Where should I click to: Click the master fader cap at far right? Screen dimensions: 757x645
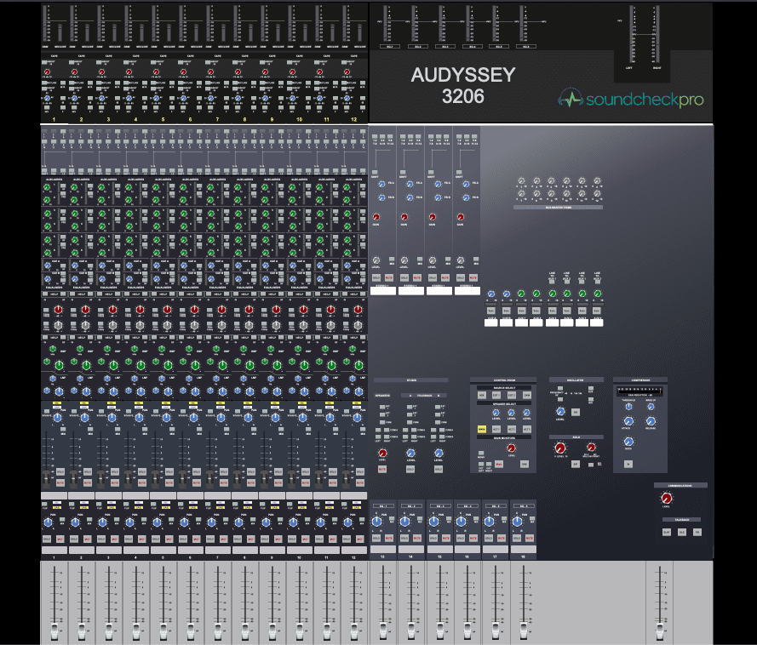click(659, 630)
